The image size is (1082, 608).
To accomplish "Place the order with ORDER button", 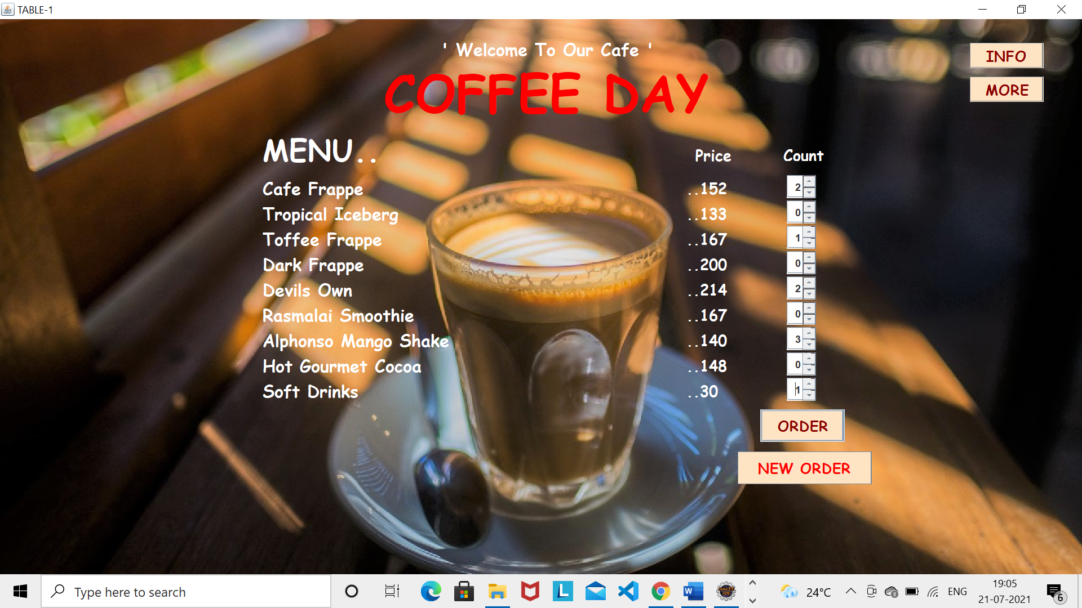I will click(x=802, y=426).
